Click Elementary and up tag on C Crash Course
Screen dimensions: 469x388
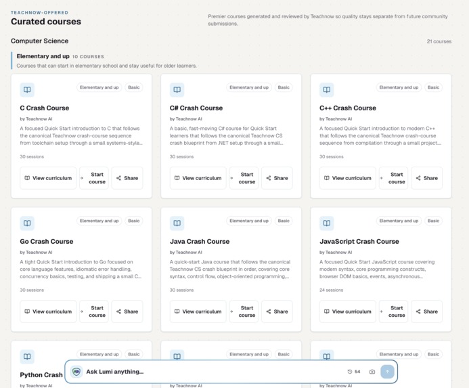pyautogui.click(x=99, y=87)
